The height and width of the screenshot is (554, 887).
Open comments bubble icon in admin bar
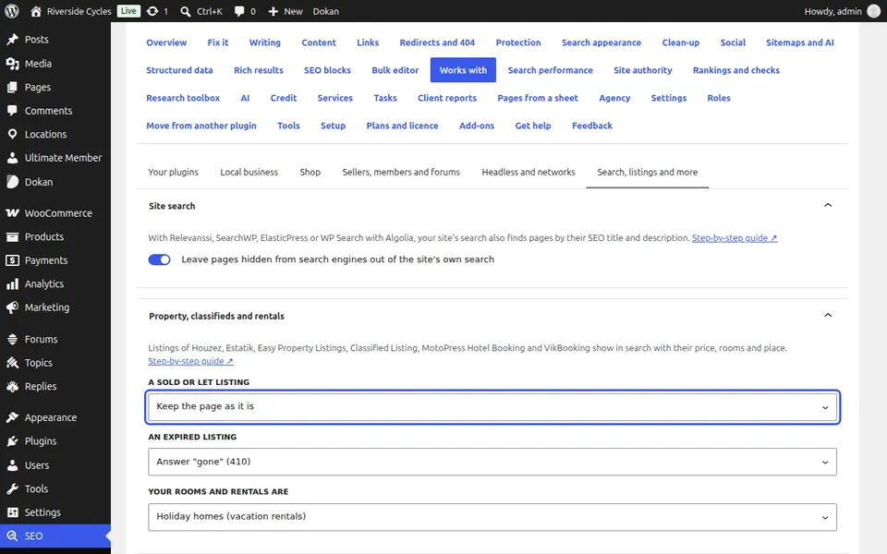[239, 11]
